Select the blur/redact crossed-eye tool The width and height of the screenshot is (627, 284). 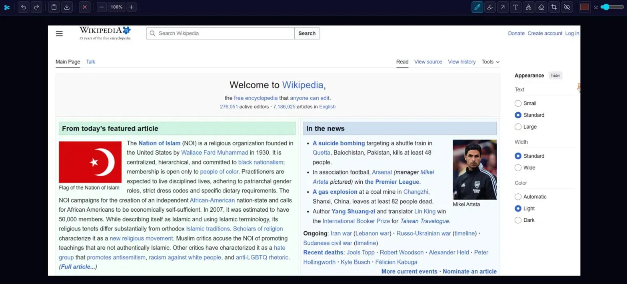pos(567,7)
